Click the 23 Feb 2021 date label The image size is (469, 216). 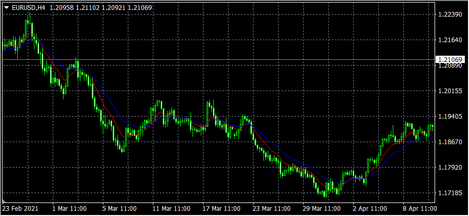[20, 209]
